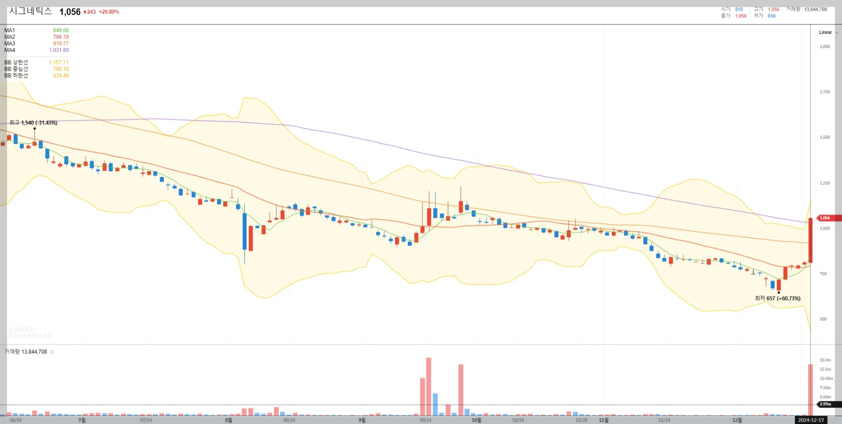Click the last large red candlestick on 12-17

pos(810,240)
